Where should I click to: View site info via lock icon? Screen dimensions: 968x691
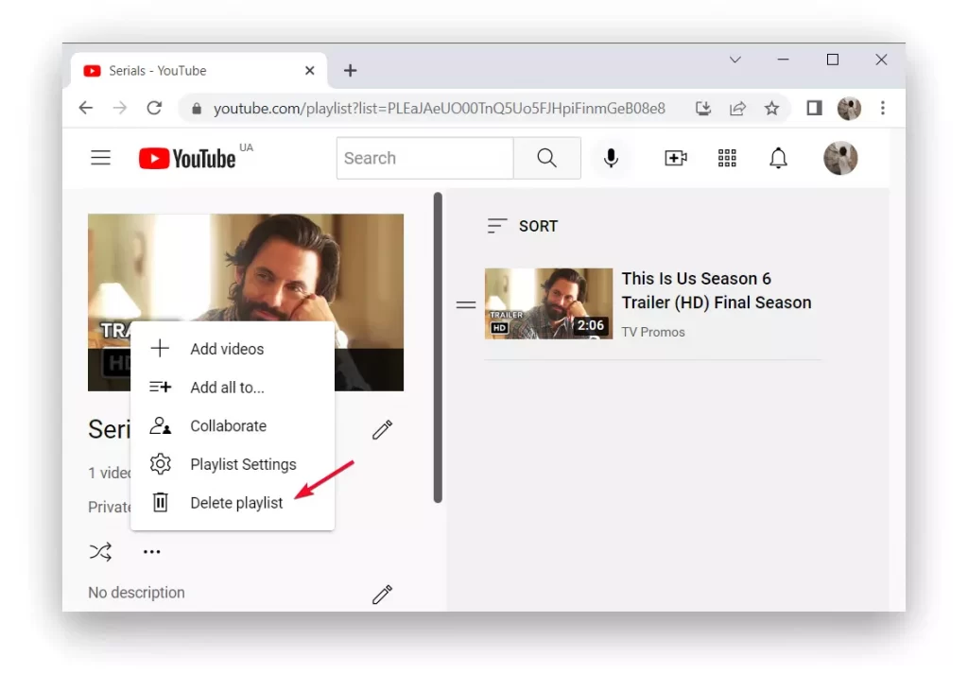[197, 109]
